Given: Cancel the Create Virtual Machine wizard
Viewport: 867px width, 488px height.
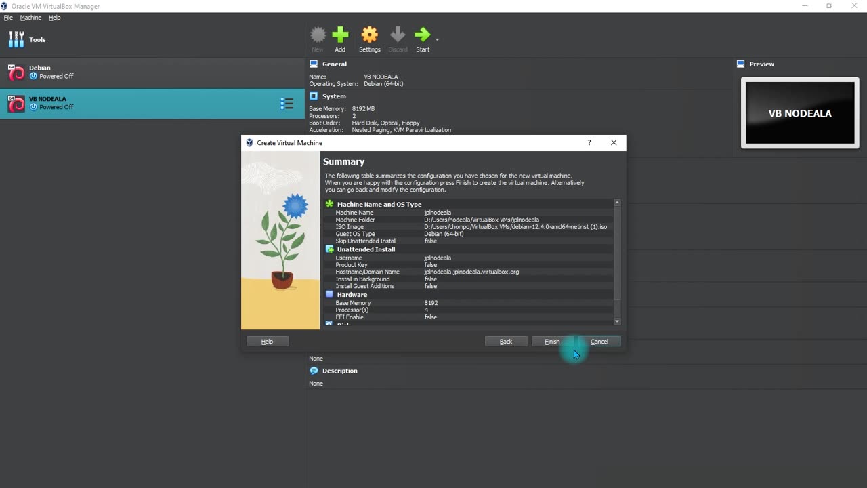Looking at the screenshot, I should point(599,342).
